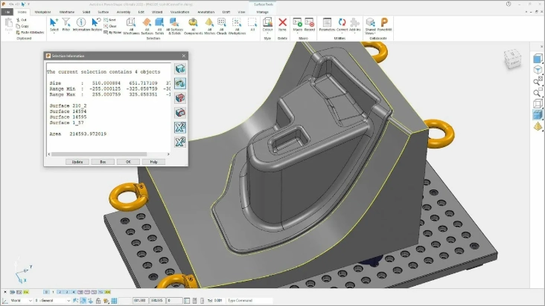Click Box button in Selection Information
This screenshot has height=306, width=545.
(x=103, y=162)
